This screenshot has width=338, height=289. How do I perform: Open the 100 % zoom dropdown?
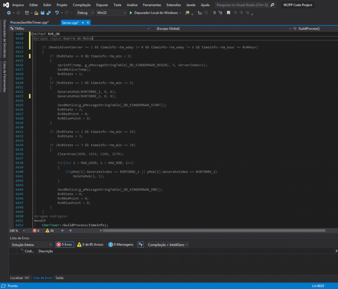click(17, 231)
